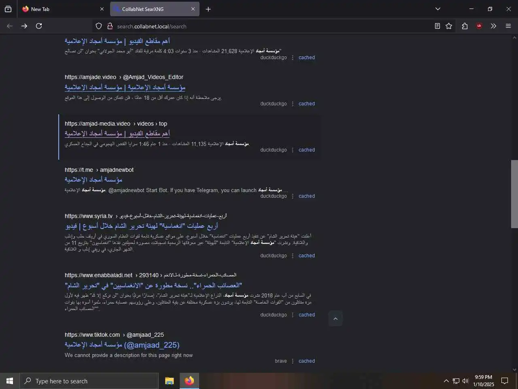Open options dots for the enabbaladi.net result
Viewport: 518px width, 389px height.
tap(293, 315)
